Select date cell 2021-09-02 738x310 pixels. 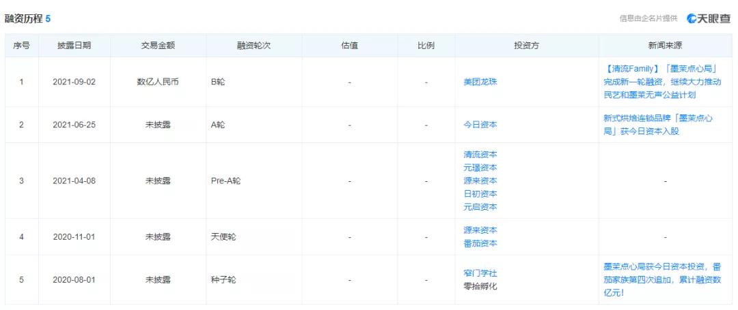point(74,82)
